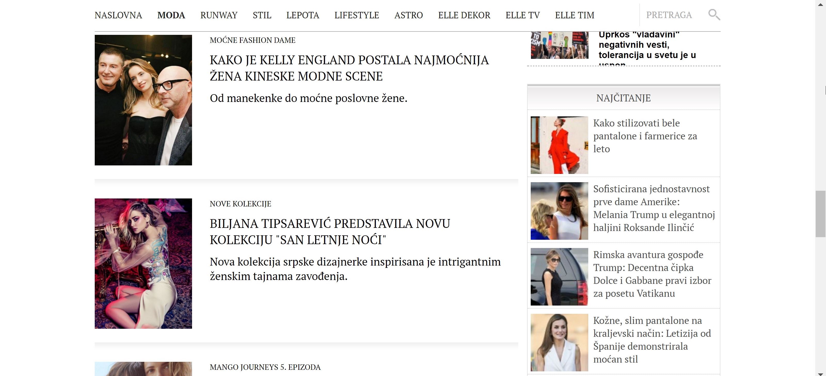Open 'Kako stilizovati bele pantalone' article
Viewport: 826px width, 376px height.
[x=645, y=136]
